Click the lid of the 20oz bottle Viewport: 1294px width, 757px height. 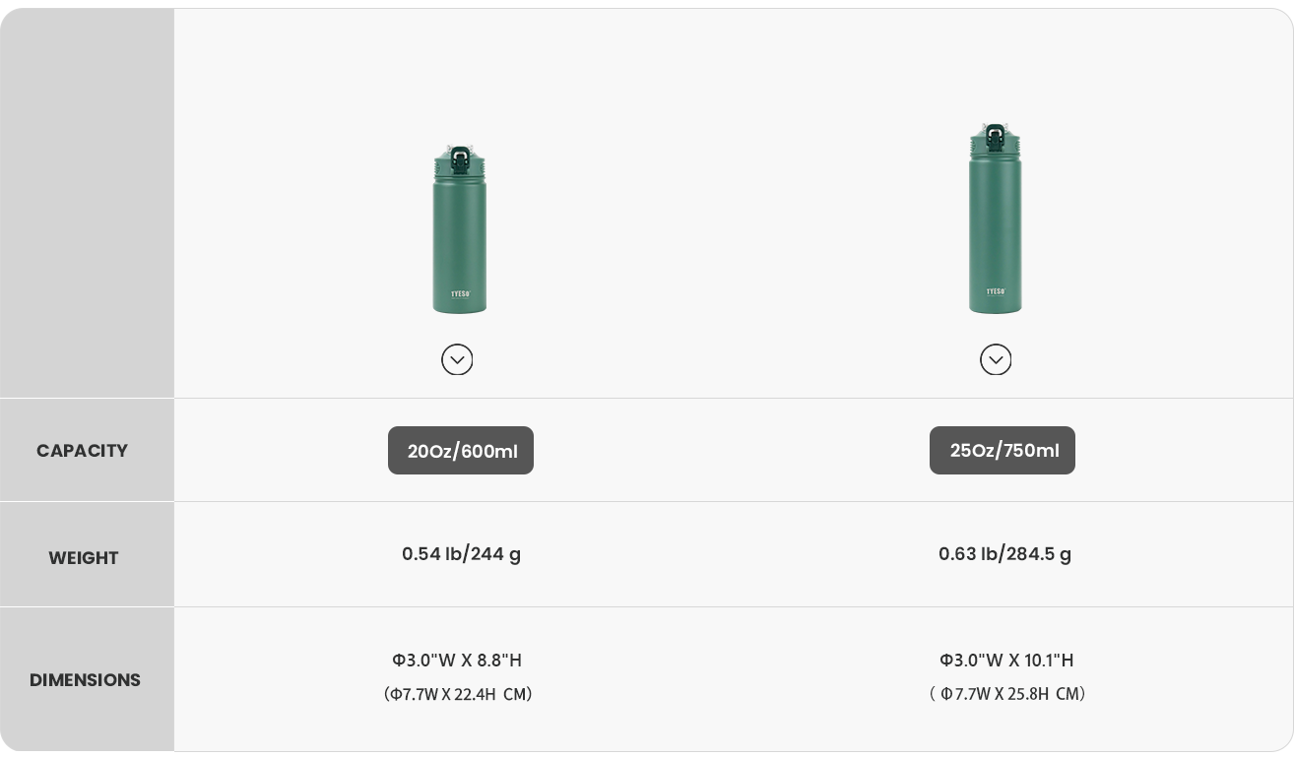coord(459,160)
